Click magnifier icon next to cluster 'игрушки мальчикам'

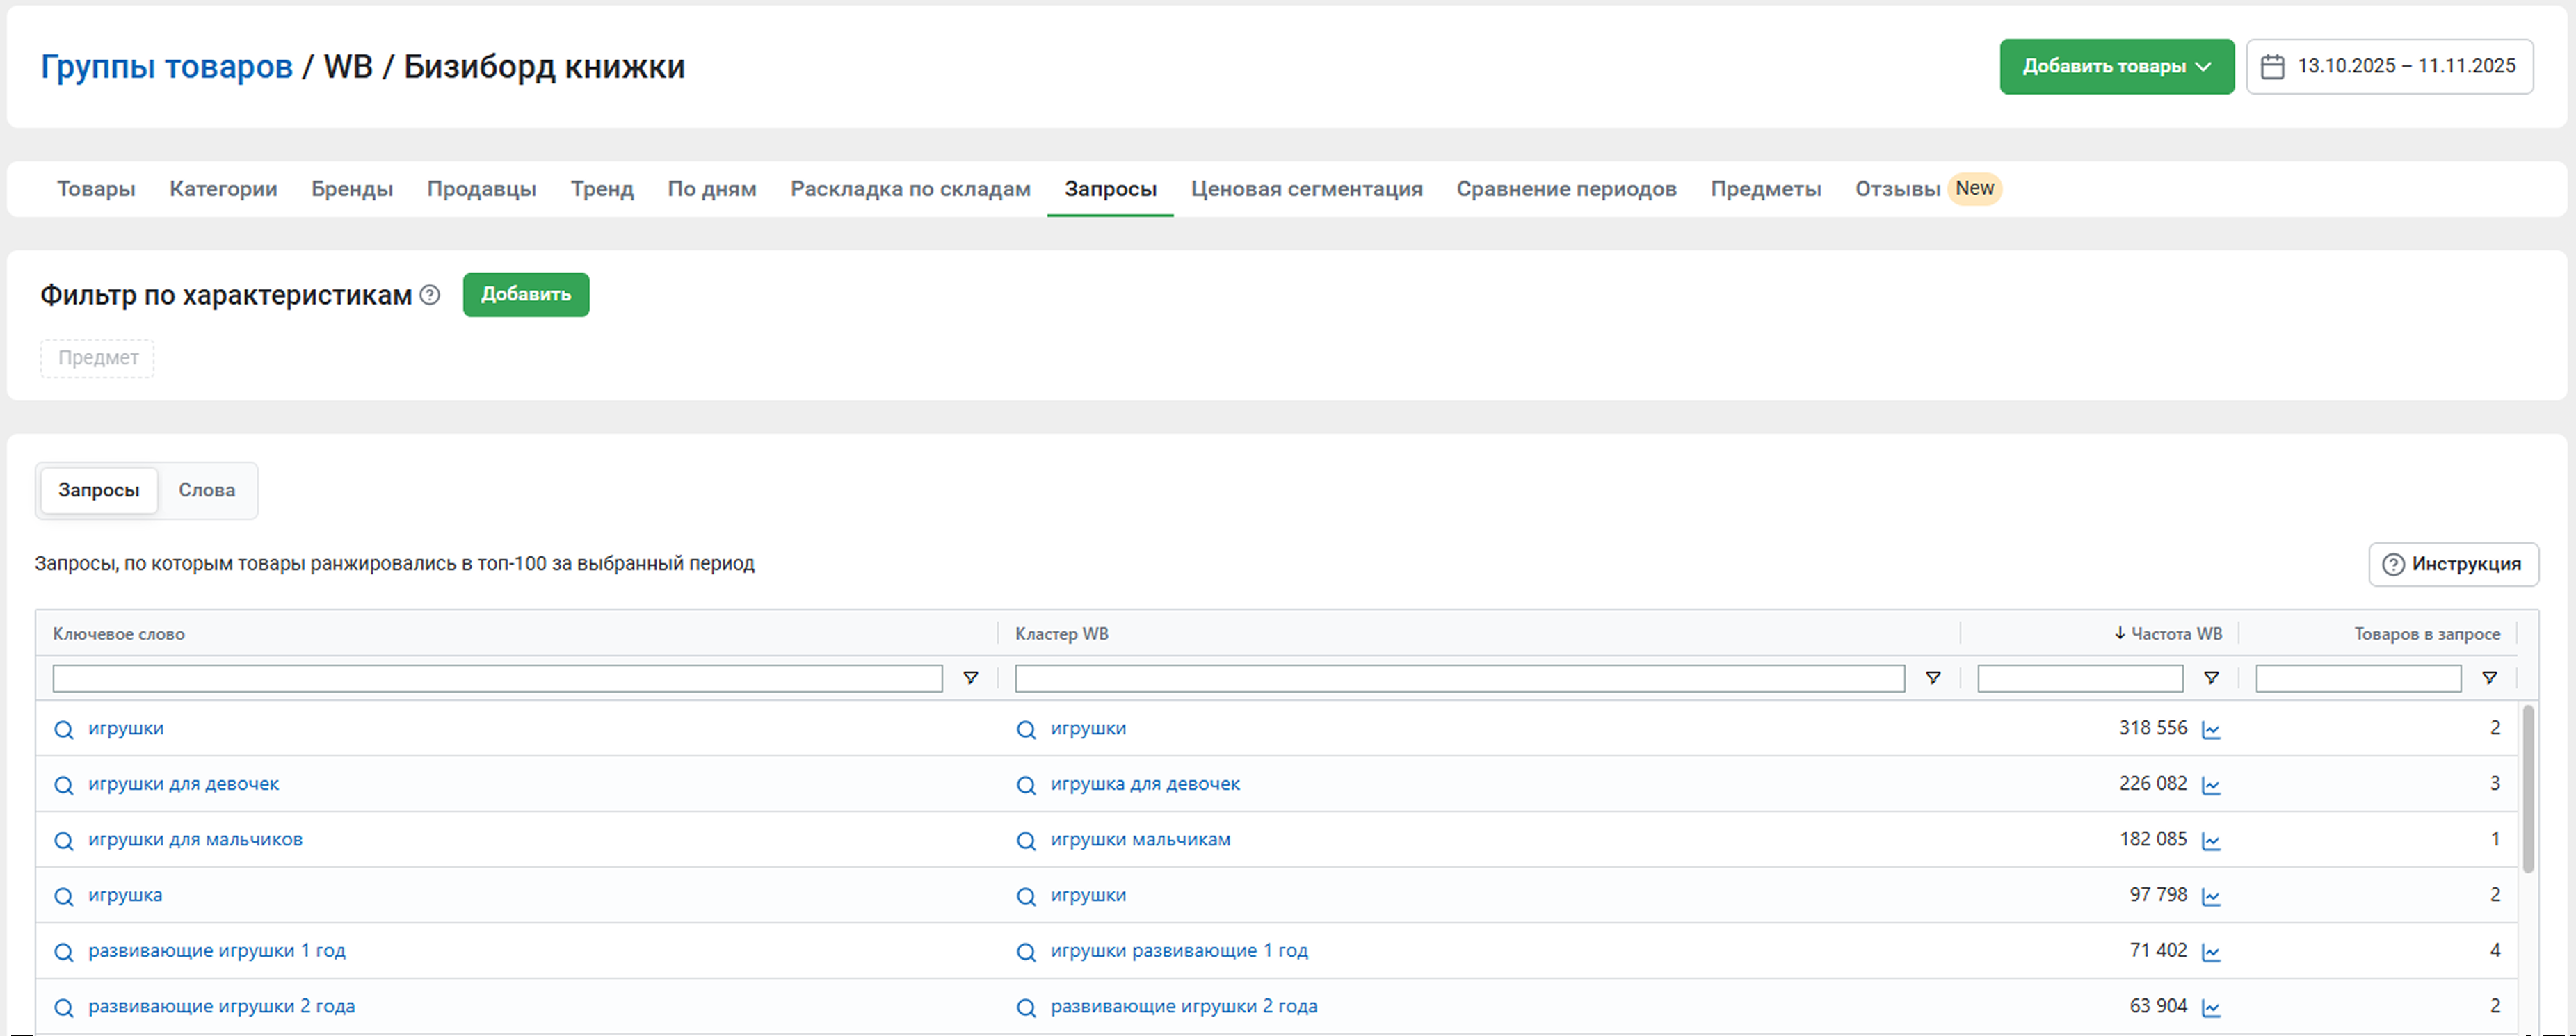[1026, 841]
